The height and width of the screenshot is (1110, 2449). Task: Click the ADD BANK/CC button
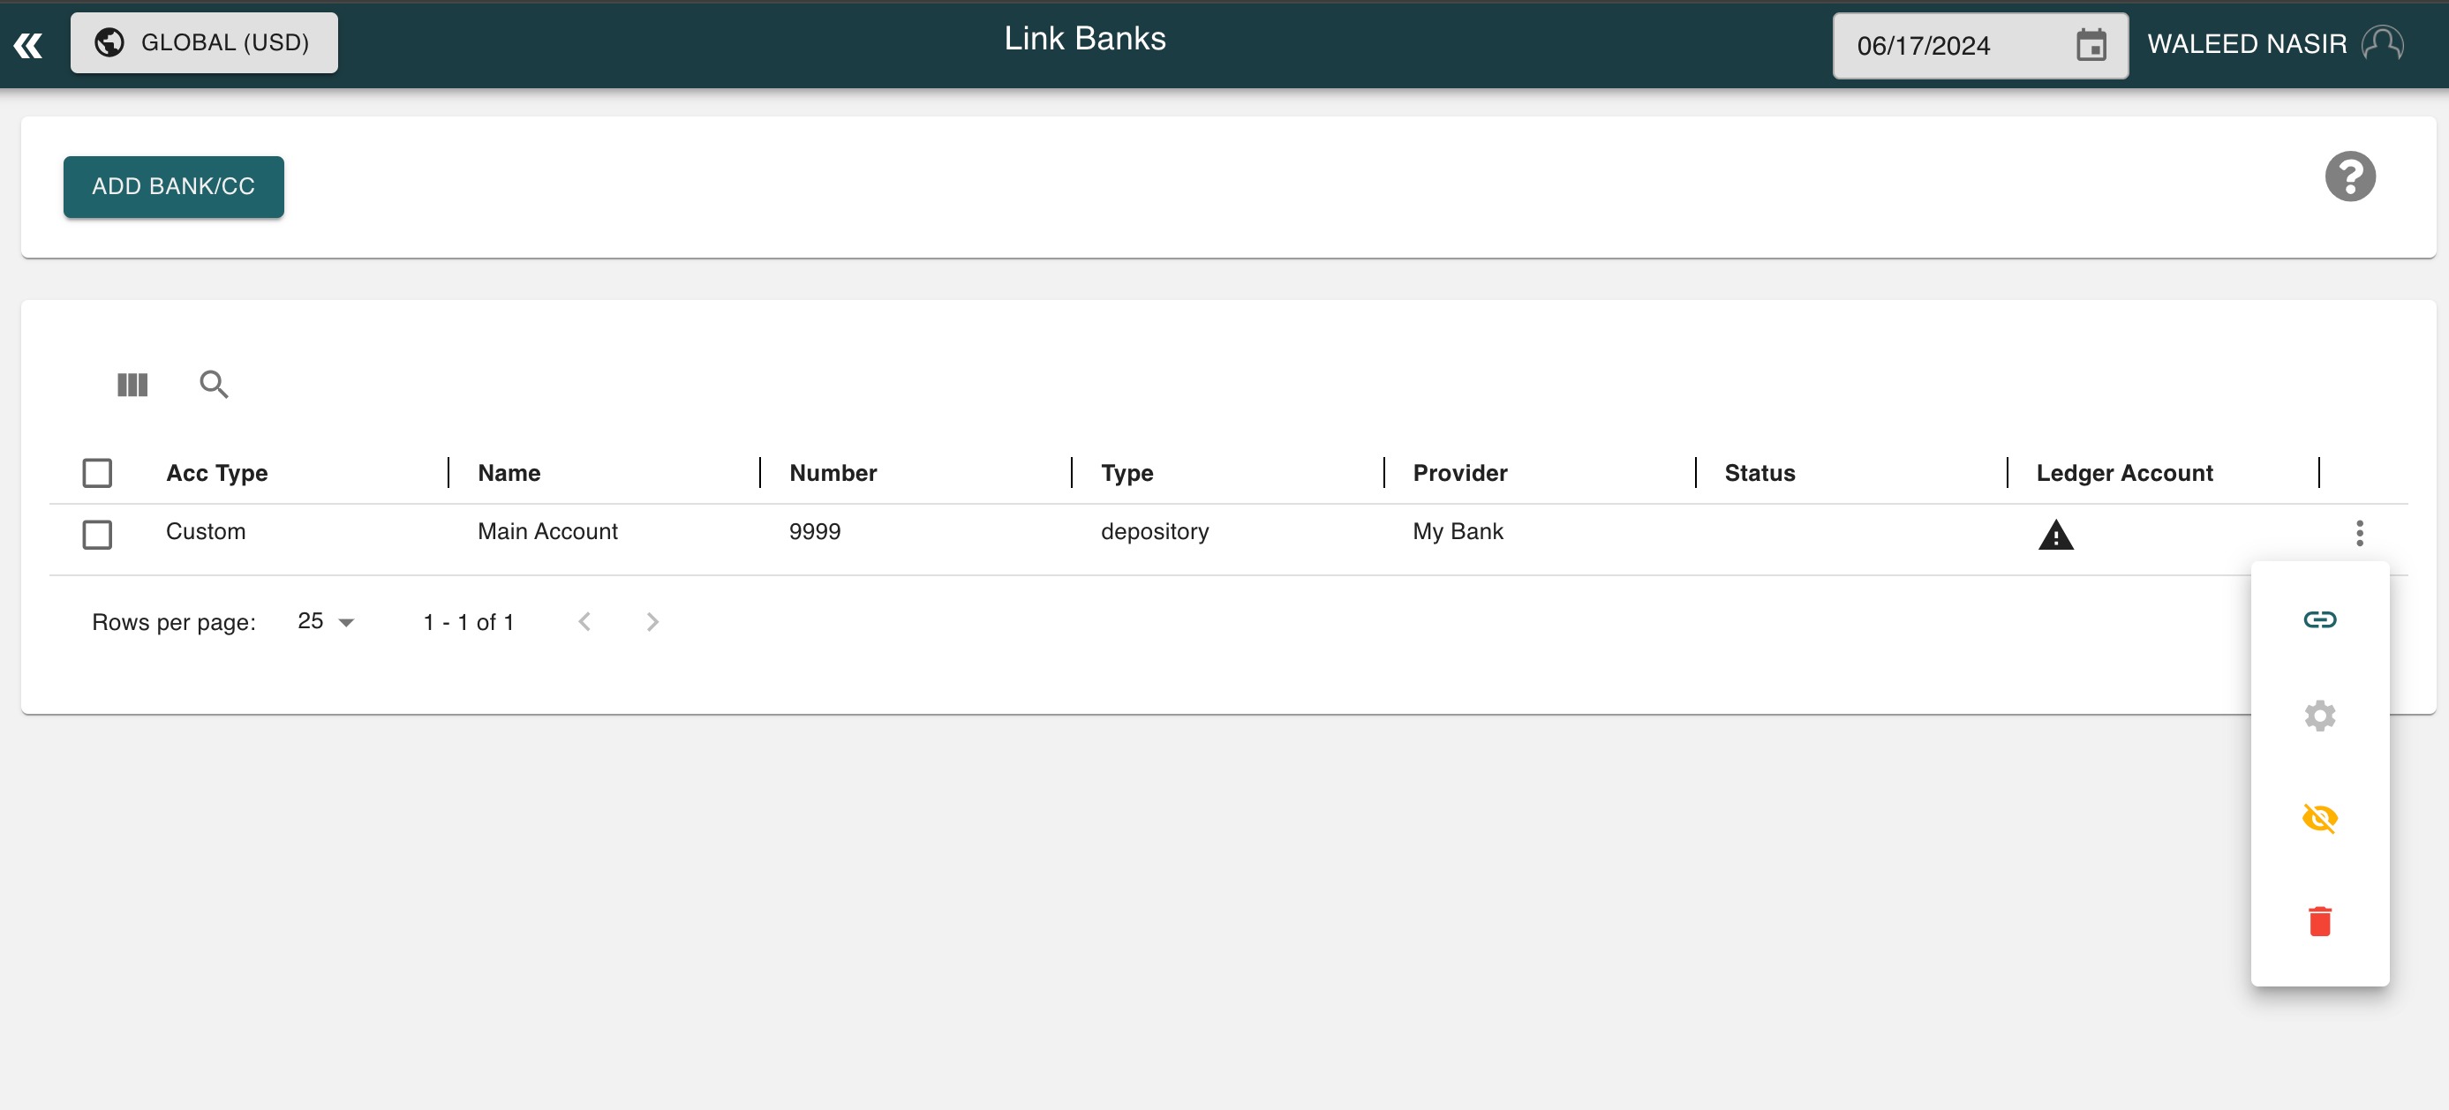click(173, 186)
